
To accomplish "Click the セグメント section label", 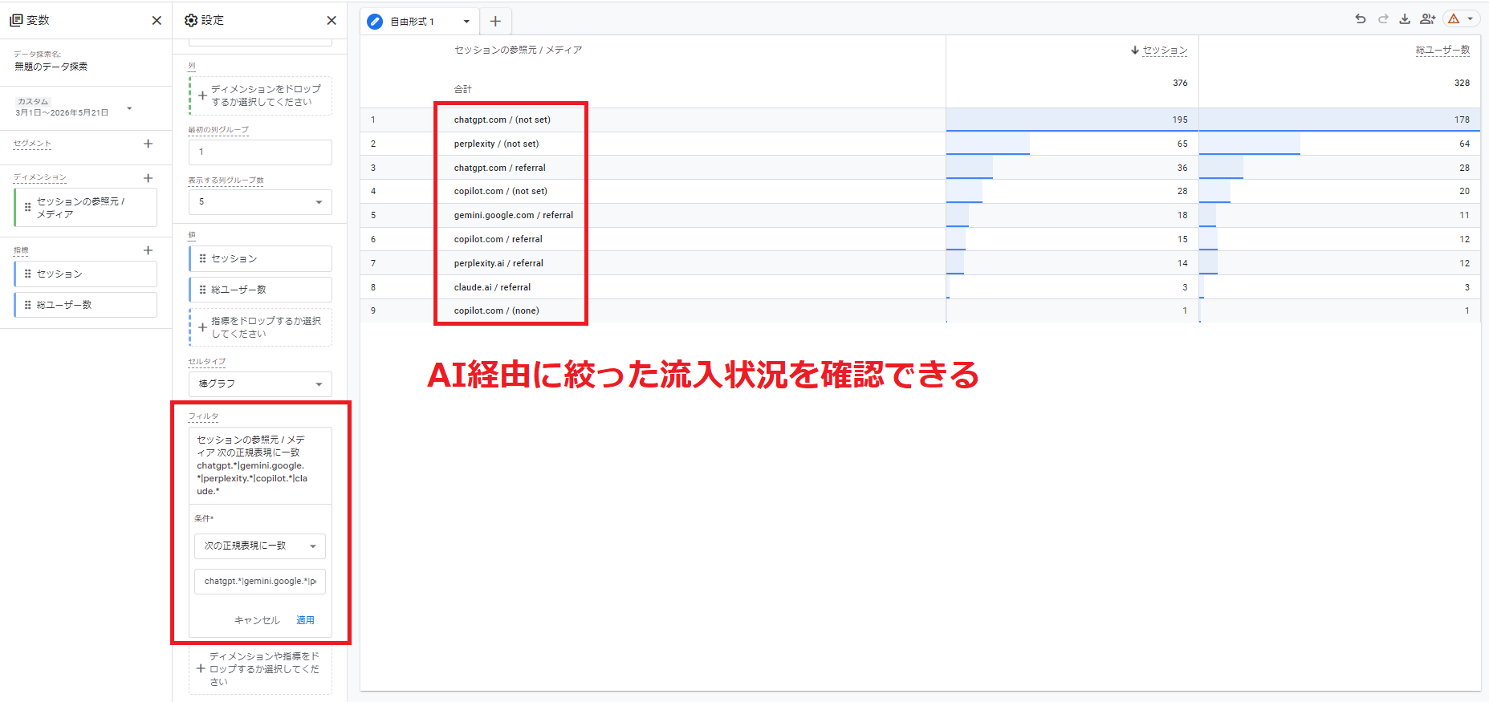I will pyautogui.click(x=32, y=144).
